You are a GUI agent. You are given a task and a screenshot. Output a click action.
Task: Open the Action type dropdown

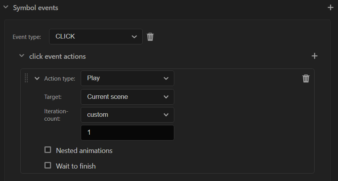click(x=127, y=78)
